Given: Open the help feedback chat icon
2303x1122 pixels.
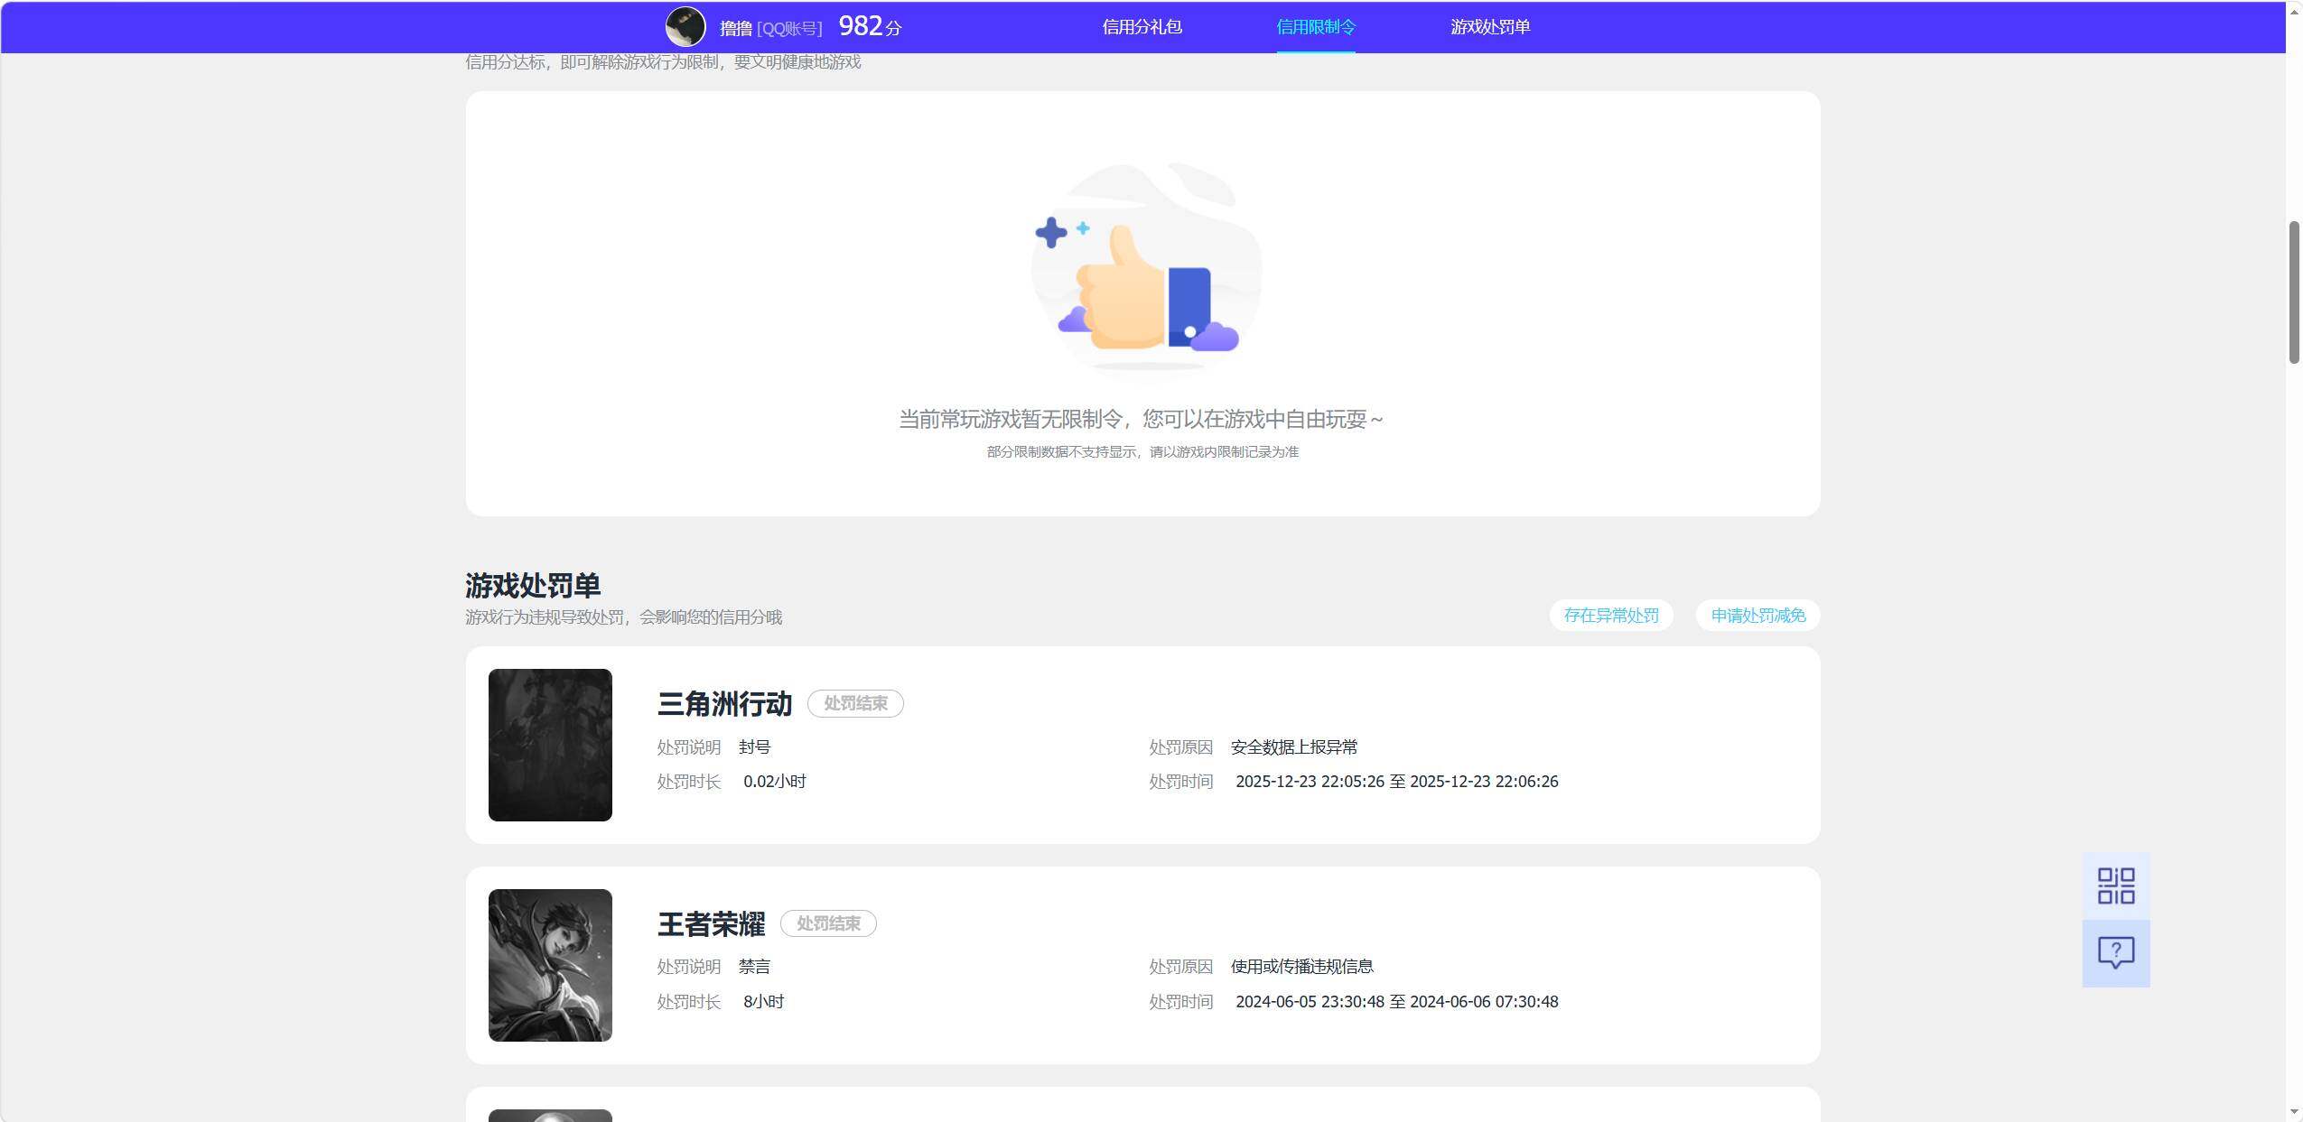Looking at the screenshot, I should pos(2116,953).
